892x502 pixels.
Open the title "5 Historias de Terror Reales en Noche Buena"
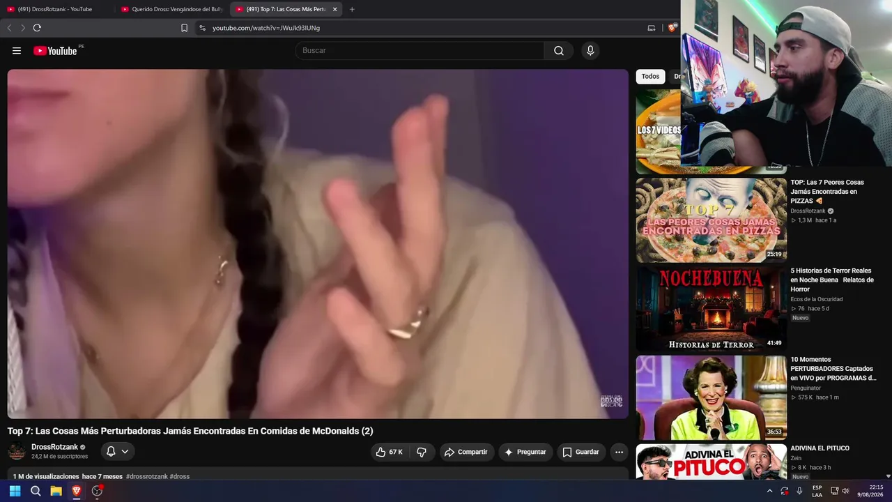point(832,280)
